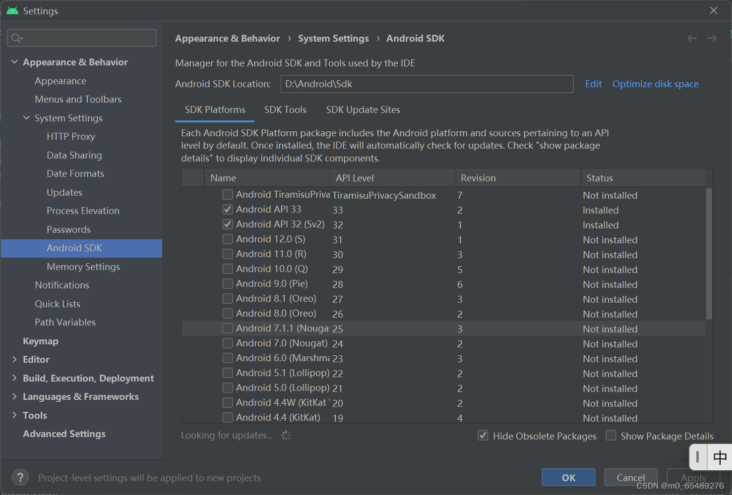Sort table by API Level column header
This screenshot has height=495, width=732.
coord(392,178)
